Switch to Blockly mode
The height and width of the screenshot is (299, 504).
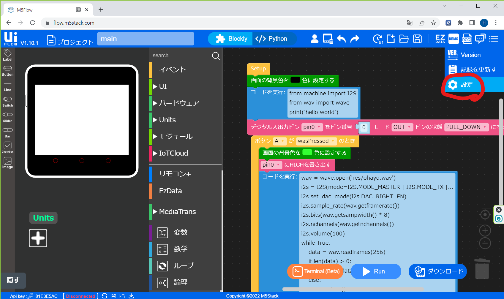click(230, 39)
